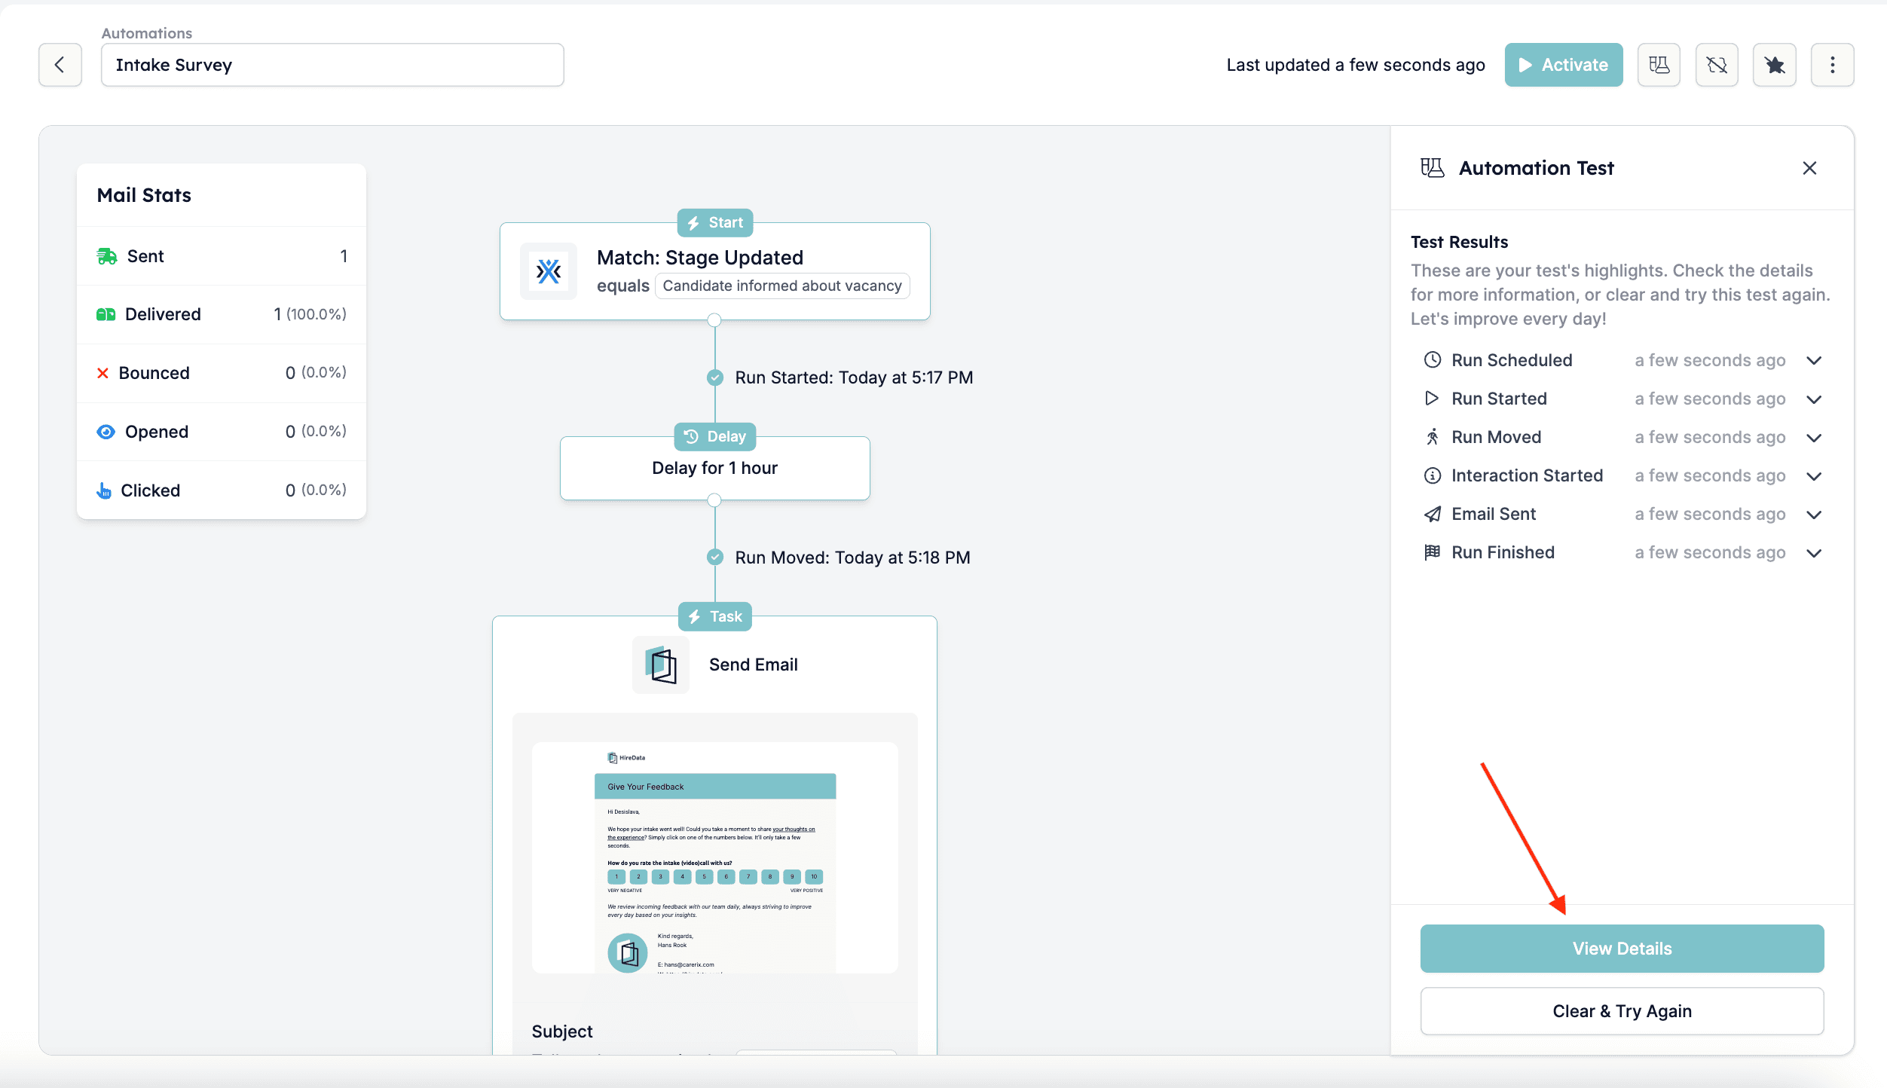Click the crossed-out sync icon button
Screen dimensions: 1887x1088
coord(1717,65)
